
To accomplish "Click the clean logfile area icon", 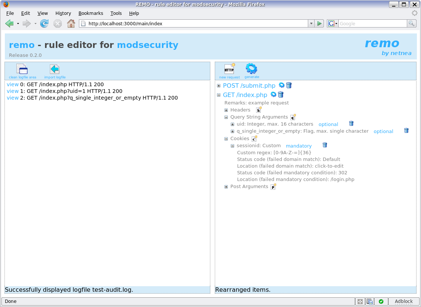I will [x=22, y=69].
